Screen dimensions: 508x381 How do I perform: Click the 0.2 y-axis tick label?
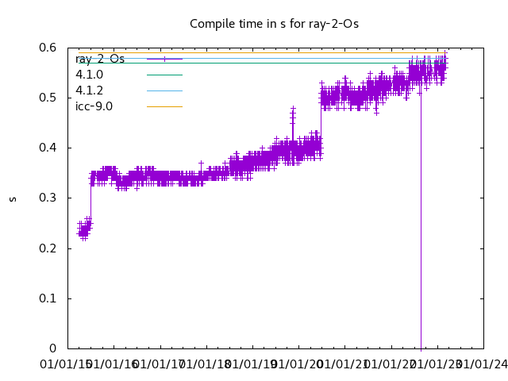(x=48, y=248)
